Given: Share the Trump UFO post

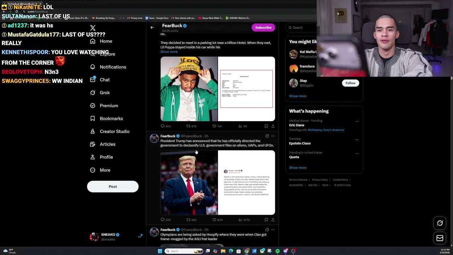Looking at the screenshot, I should tap(273, 220).
